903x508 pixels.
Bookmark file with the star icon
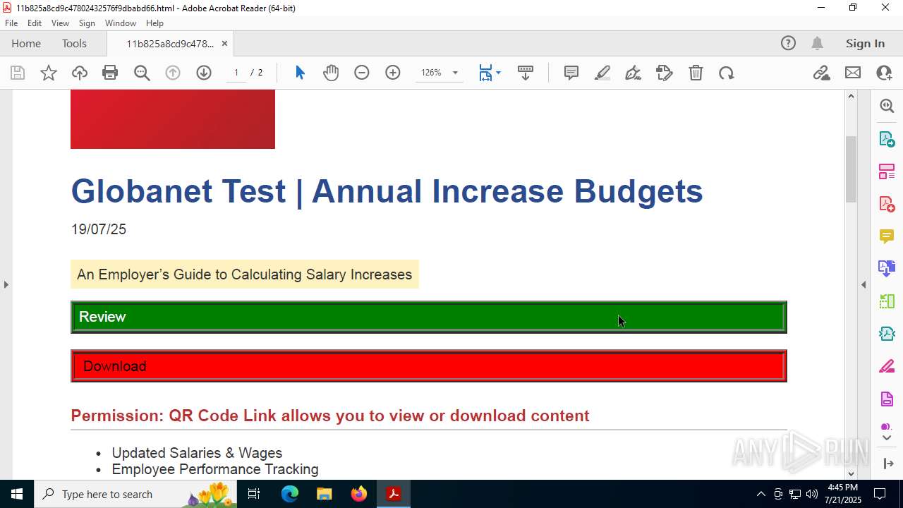coord(49,73)
